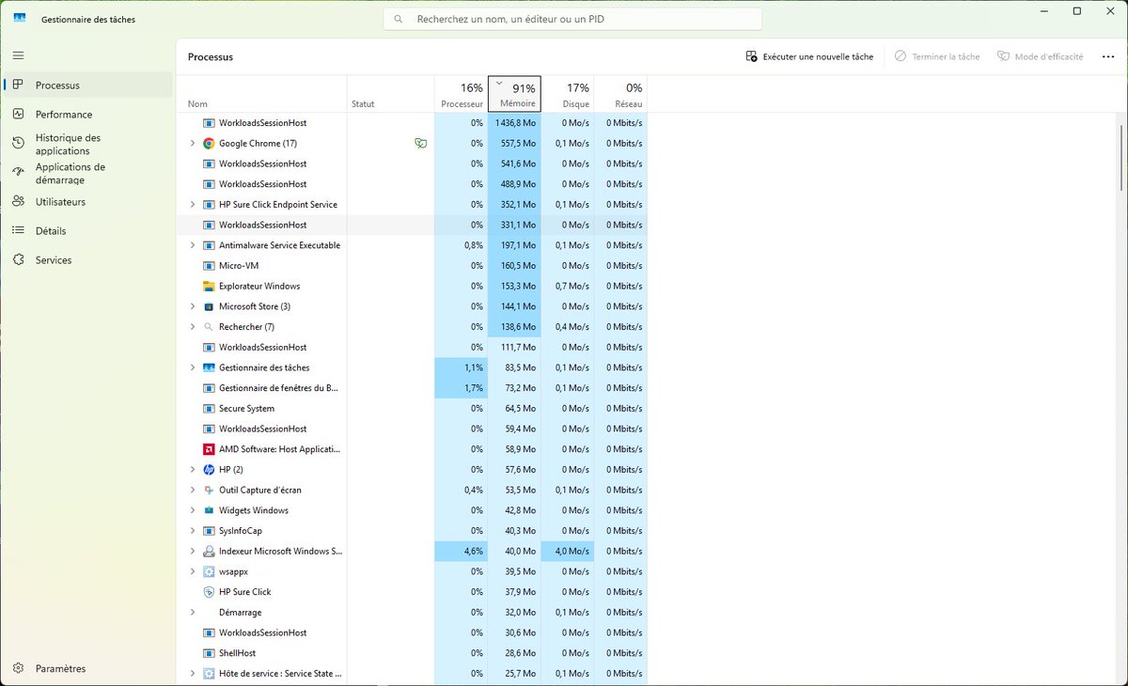Screen dimensions: 1128x686
Task: Click the HP (2) logo icon
Action: tap(209, 469)
